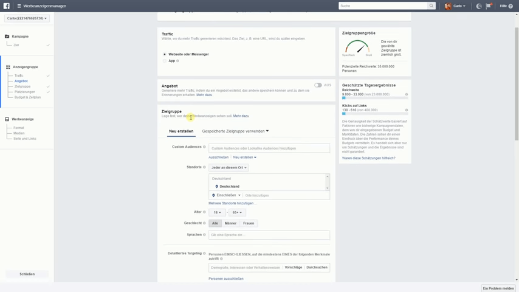Click the Facebook logo icon
This screenshot has height=292, width=519.
[7, 6]
